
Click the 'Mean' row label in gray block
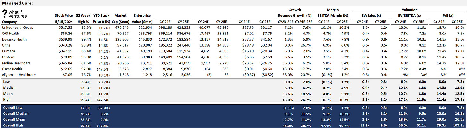(x=8, y=93)
